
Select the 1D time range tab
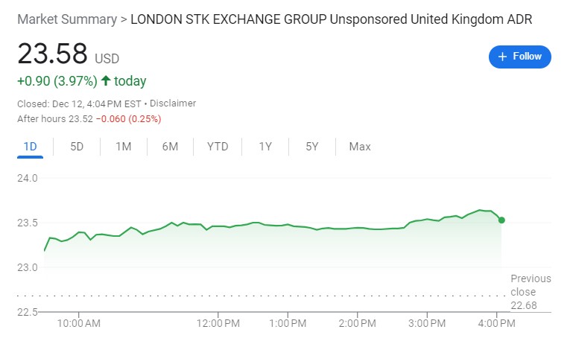tap(31, 147)
